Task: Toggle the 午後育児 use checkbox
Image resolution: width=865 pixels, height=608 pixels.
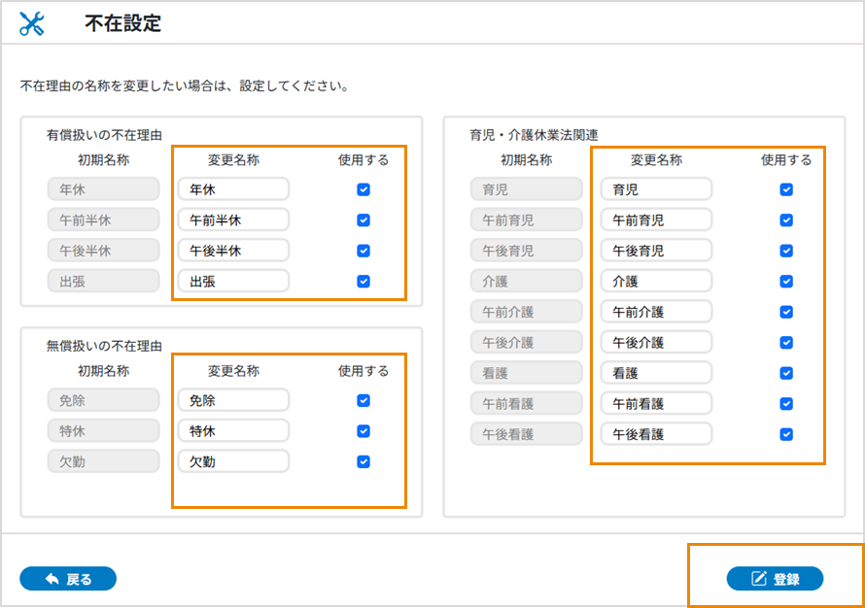Action: click(786, 251)
